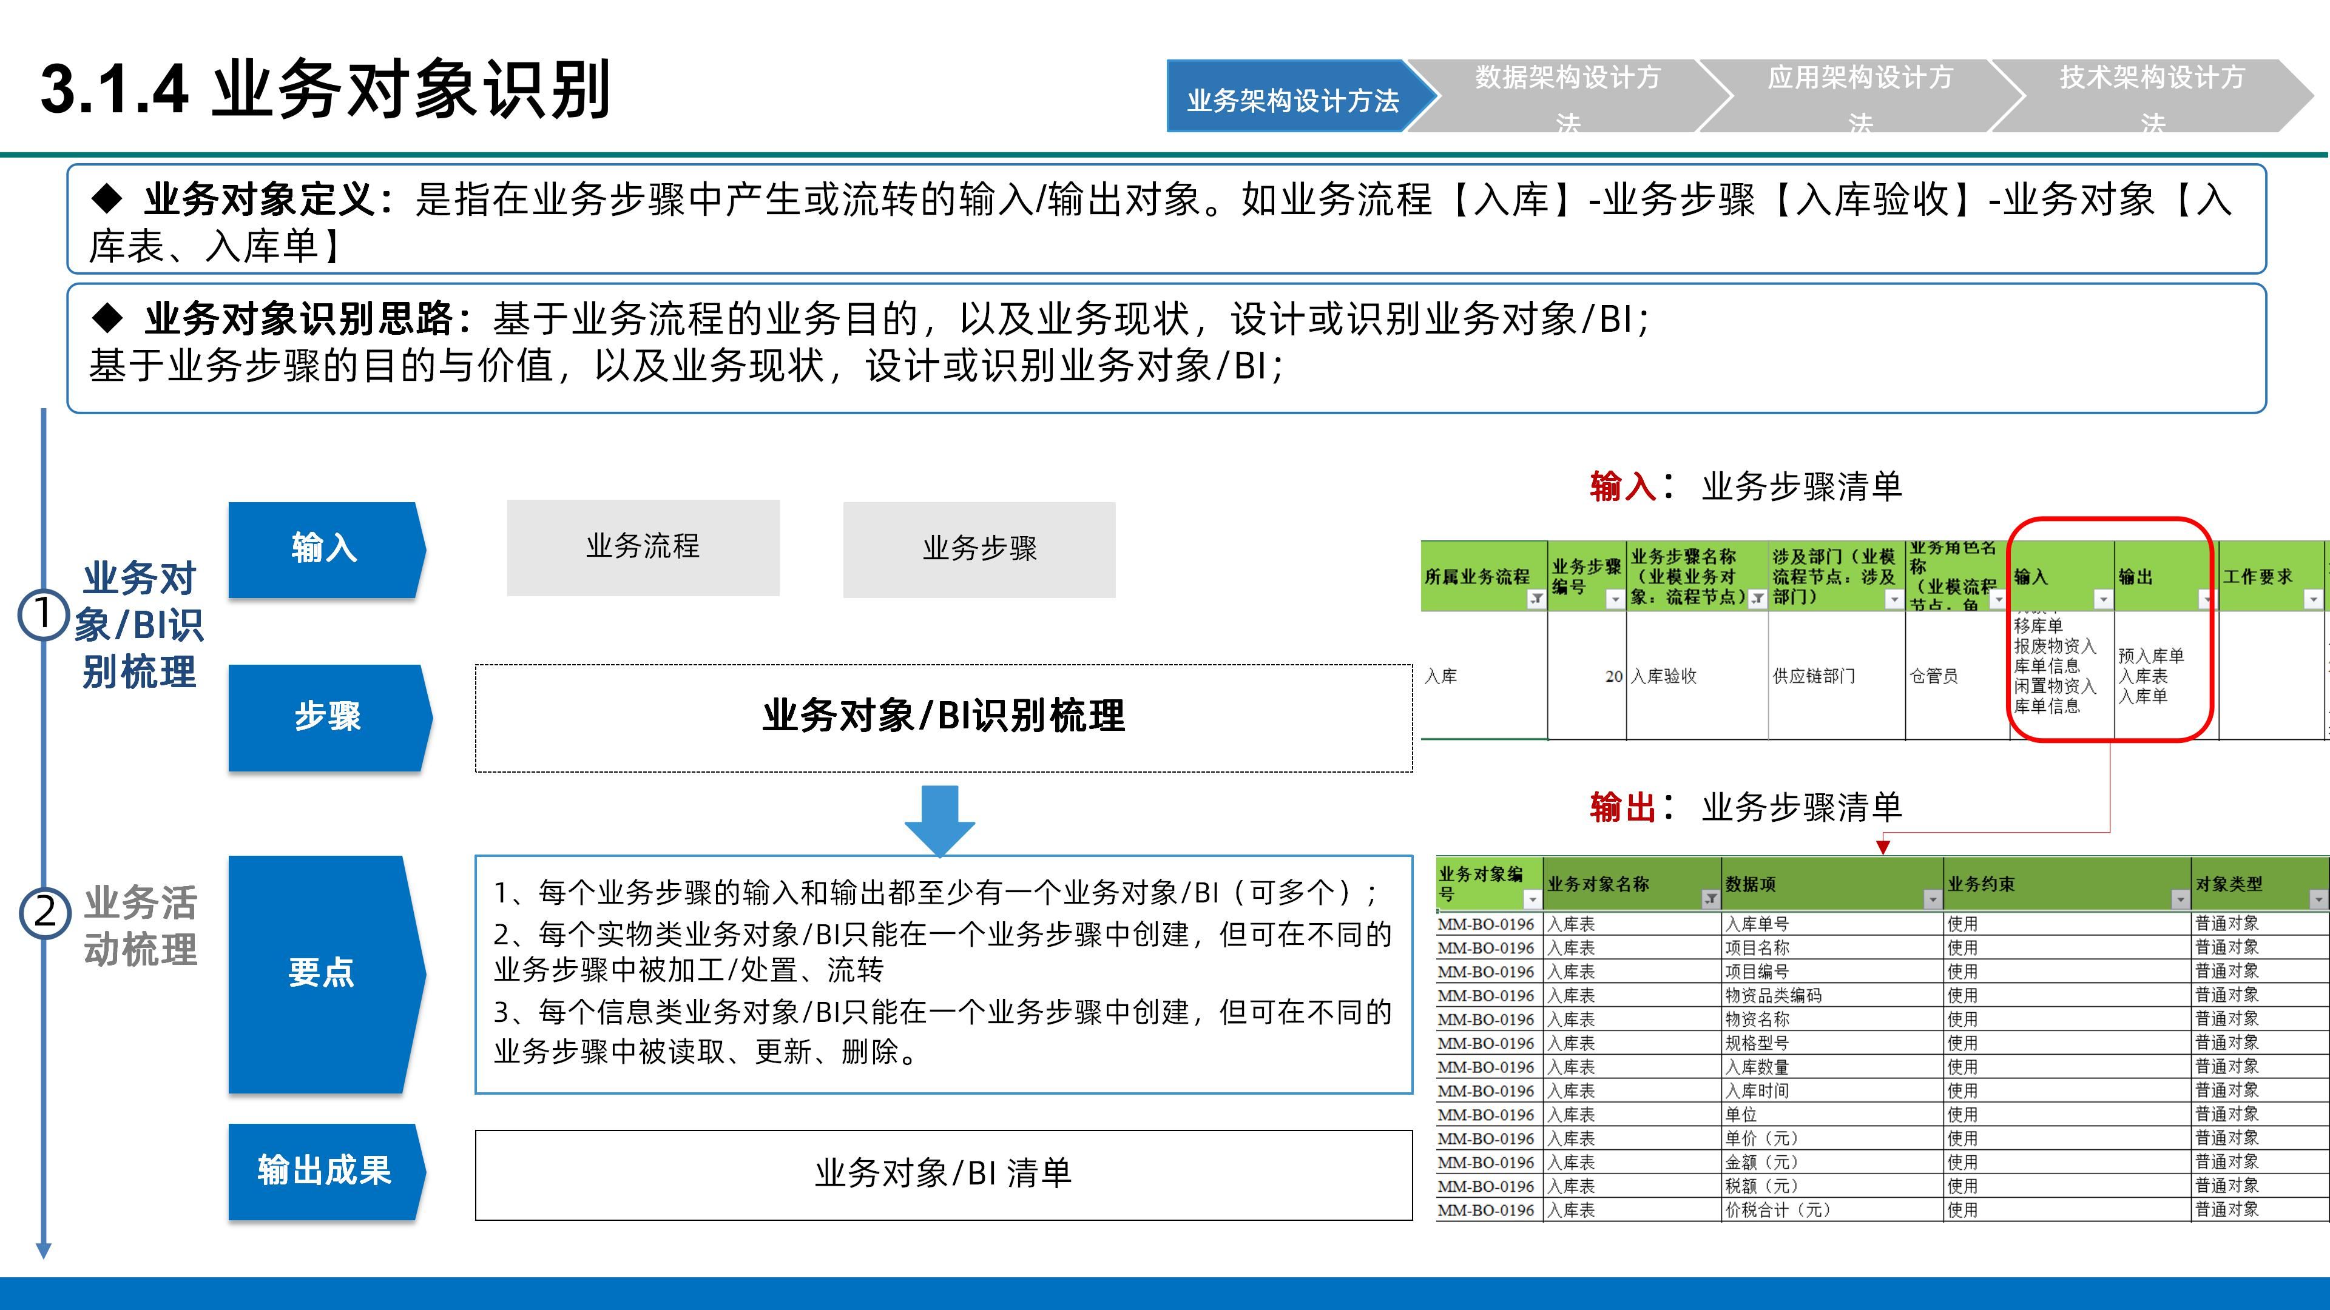Select the 规格型号 data item cell
The width and height of the screenshot is (2330, 1310).
pyautogui.click(x=1832, y=1043)
